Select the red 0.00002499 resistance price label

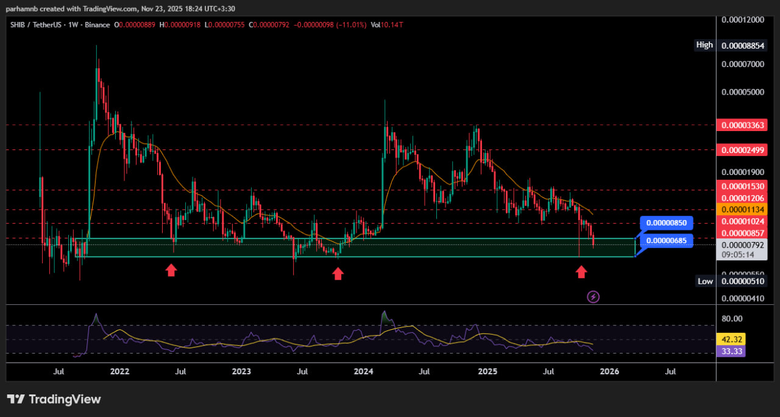[743, 150]
